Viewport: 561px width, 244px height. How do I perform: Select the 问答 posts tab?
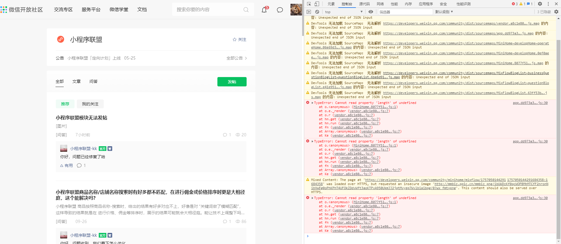tap(93, 81)
